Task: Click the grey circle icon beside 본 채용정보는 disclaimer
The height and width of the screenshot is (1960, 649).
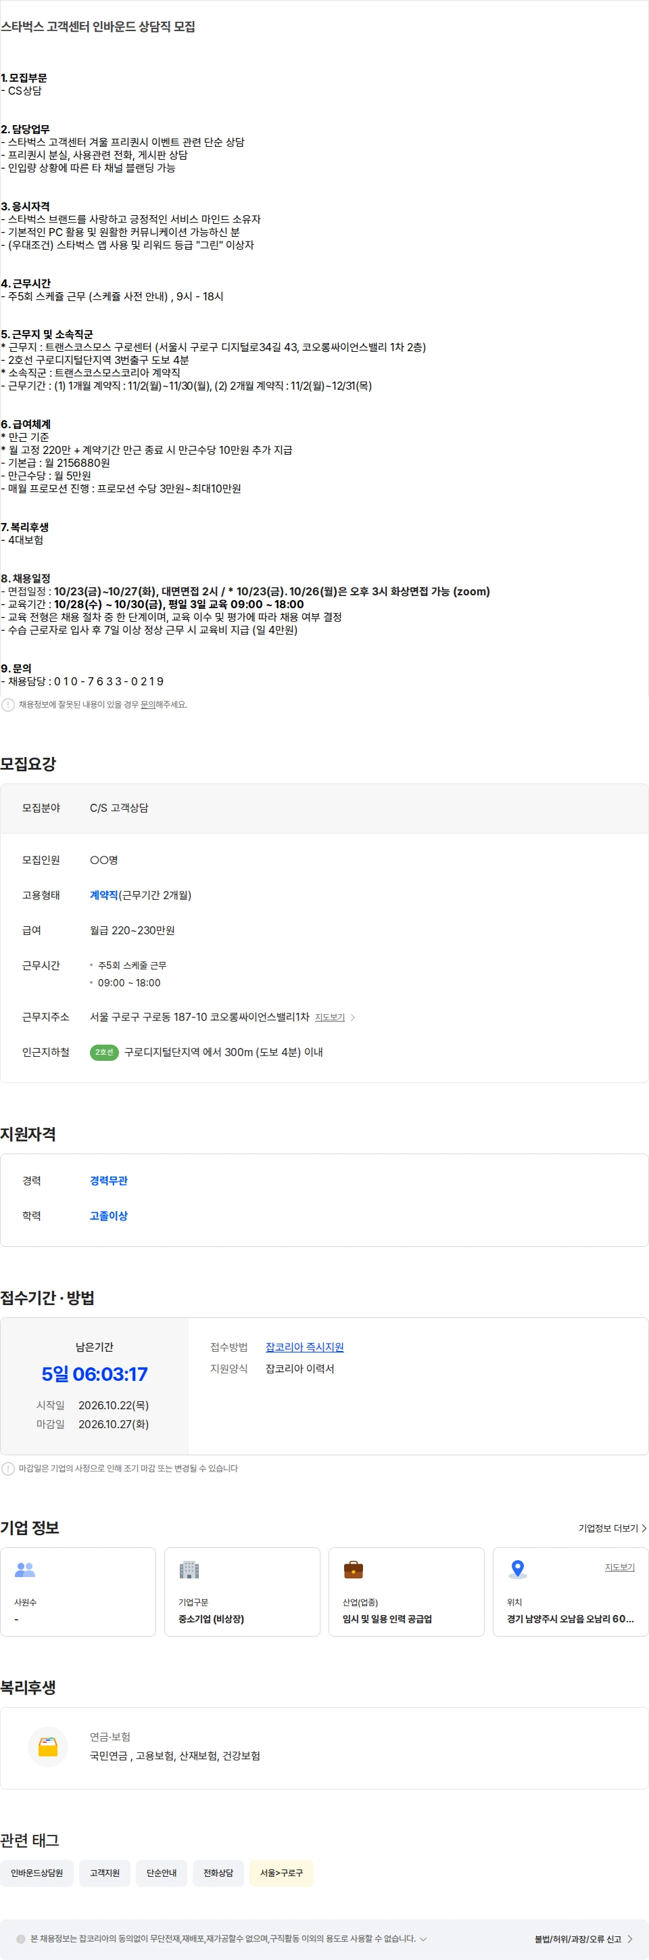Action: 20,1939
